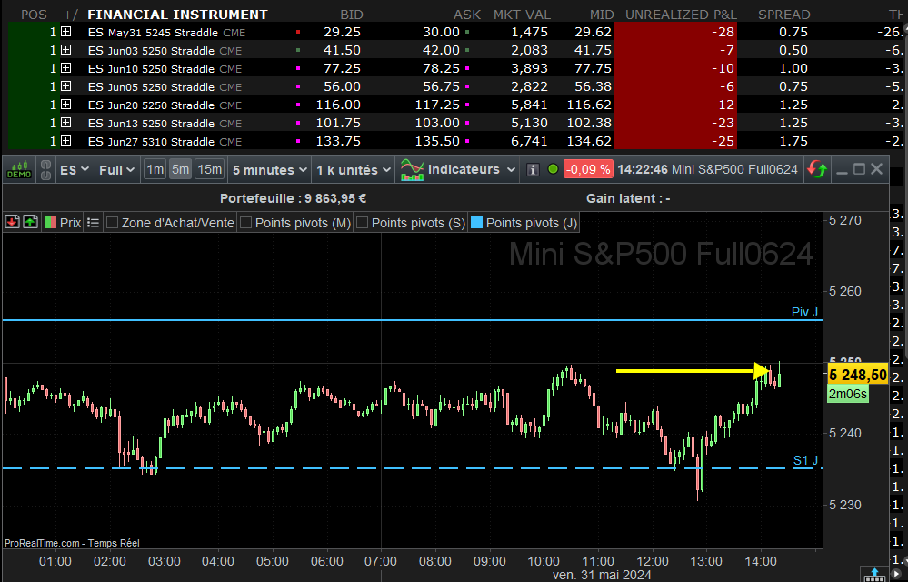Screen dimensions: 908x582
Task: Switch to the 15m timeframe
Action: point(209,169)
